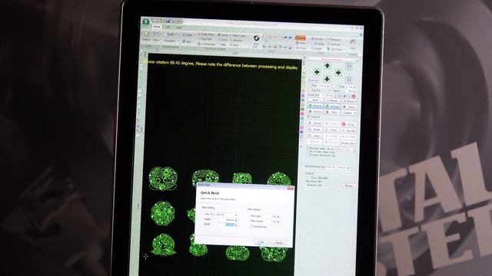This screenshot has width=492, height=276.
Task: Toggle the Blow button in the console
Action: click(333, 112)
